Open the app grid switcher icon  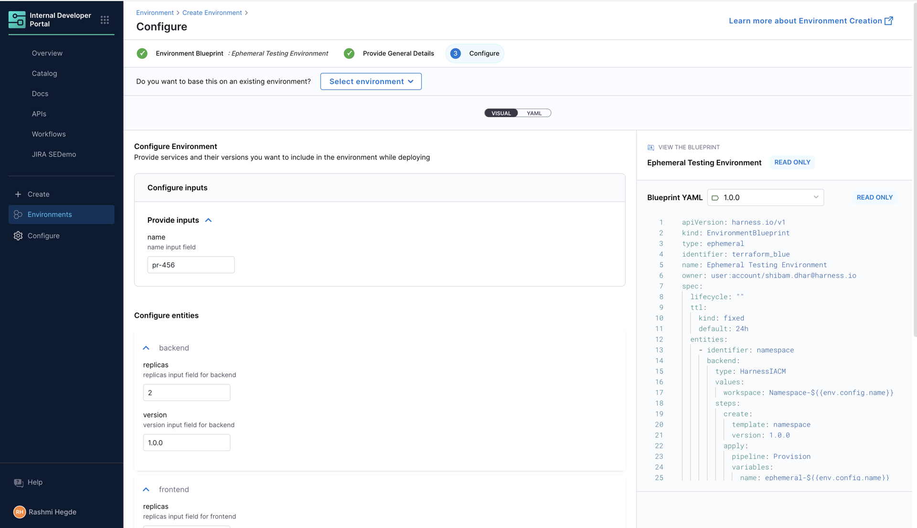point(105,20)
